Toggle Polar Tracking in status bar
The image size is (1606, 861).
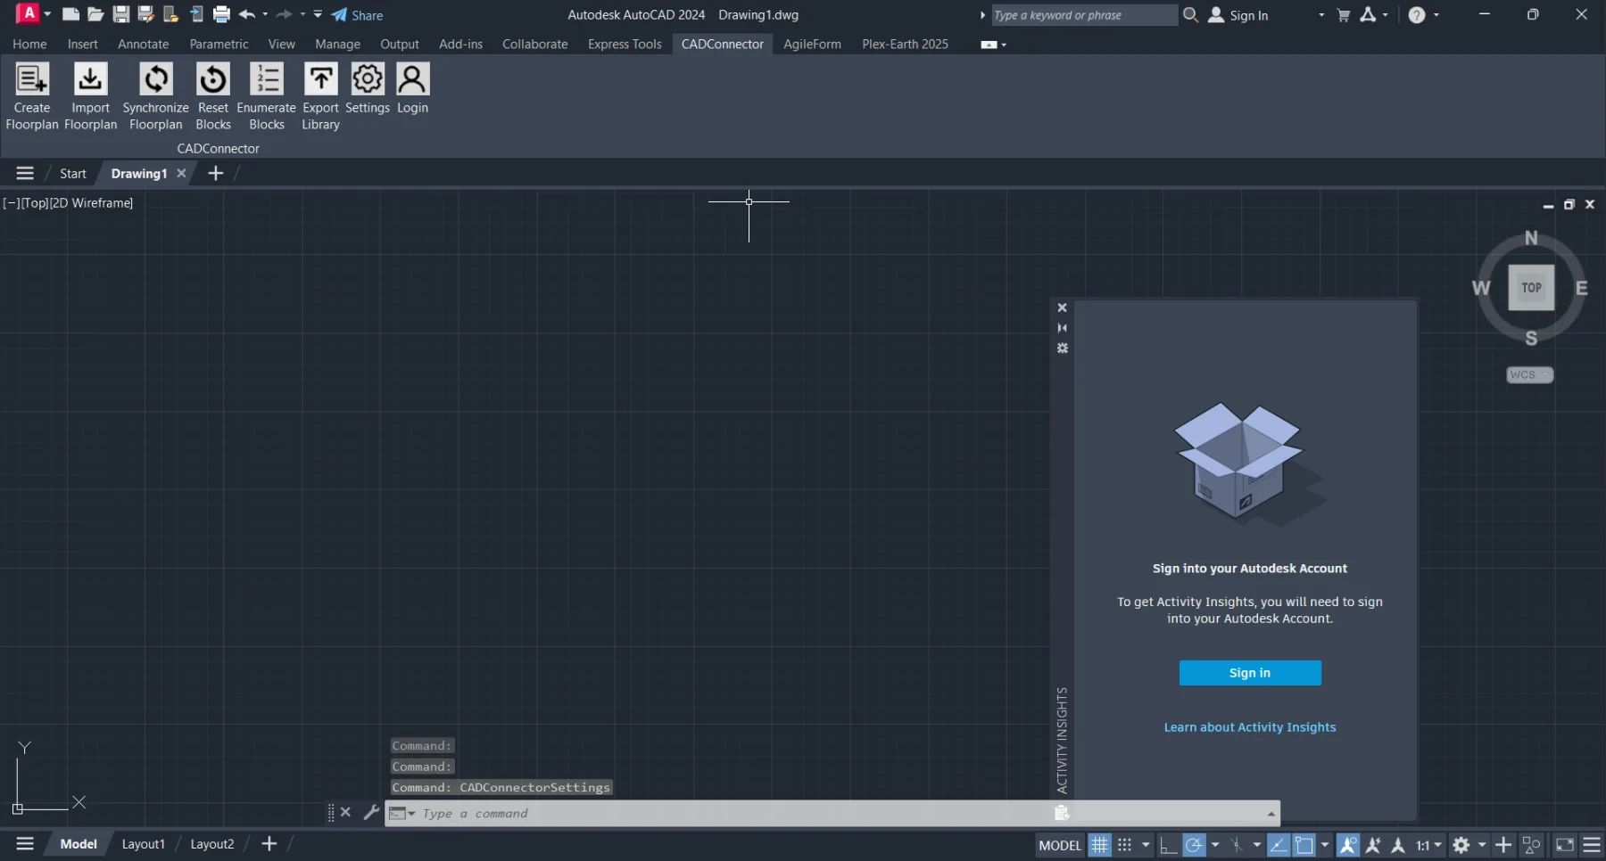[1194, 845]
